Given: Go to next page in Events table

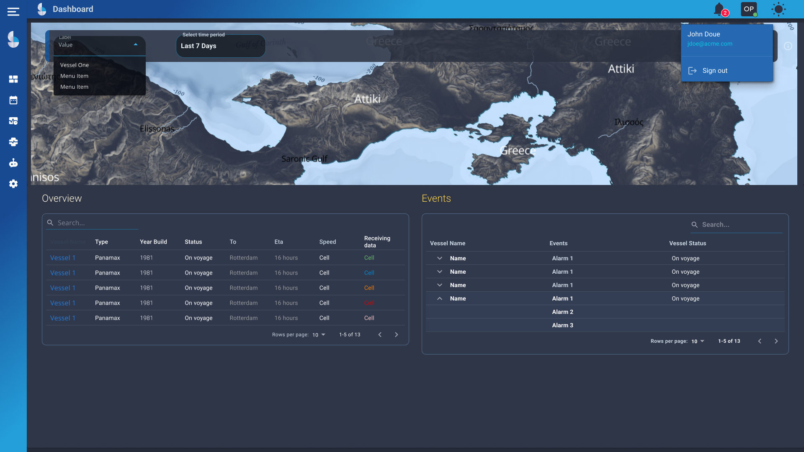Looking at the screenshot, I should tap(776, 342).
